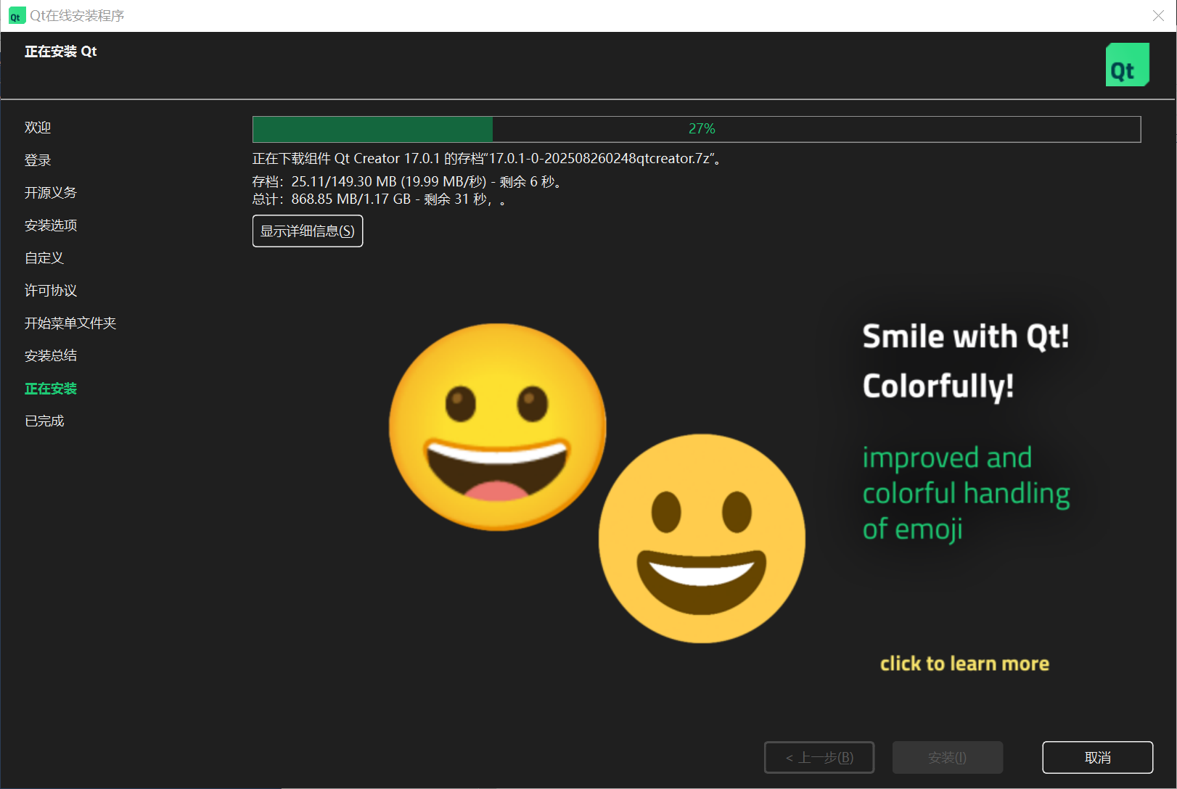The width and height of the screenshot is (1177, 789).
Task: Select the highlighted 正在安装 step
Action: (51, 389)
